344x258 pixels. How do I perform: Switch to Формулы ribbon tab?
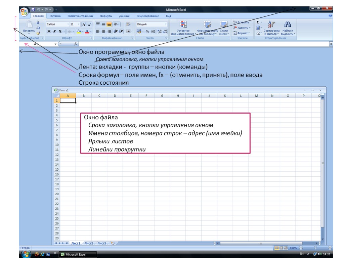click(x=106, y=16)
